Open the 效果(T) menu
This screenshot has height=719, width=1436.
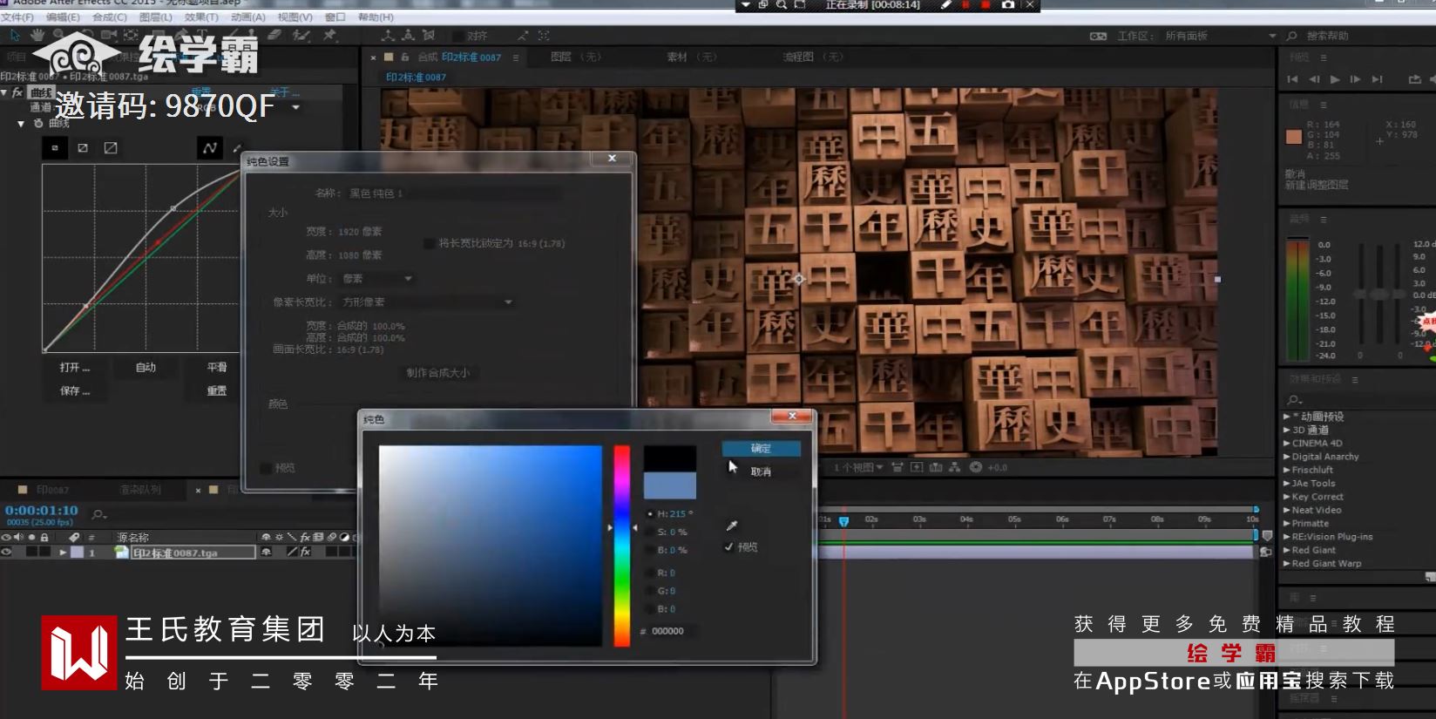pos(201,17)
